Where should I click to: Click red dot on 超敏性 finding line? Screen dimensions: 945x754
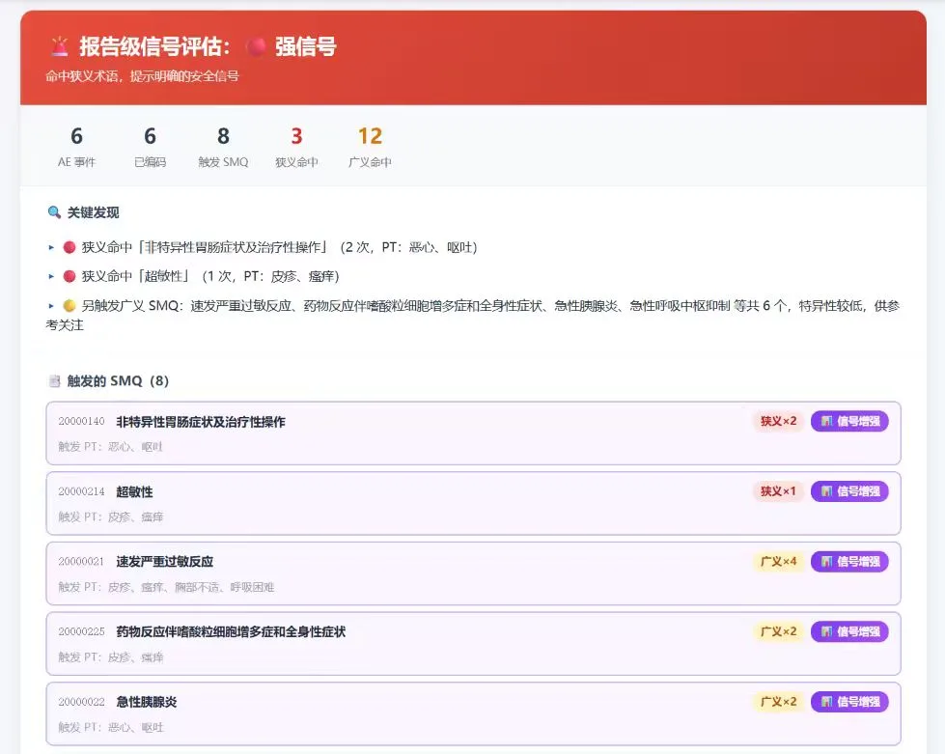69,276
